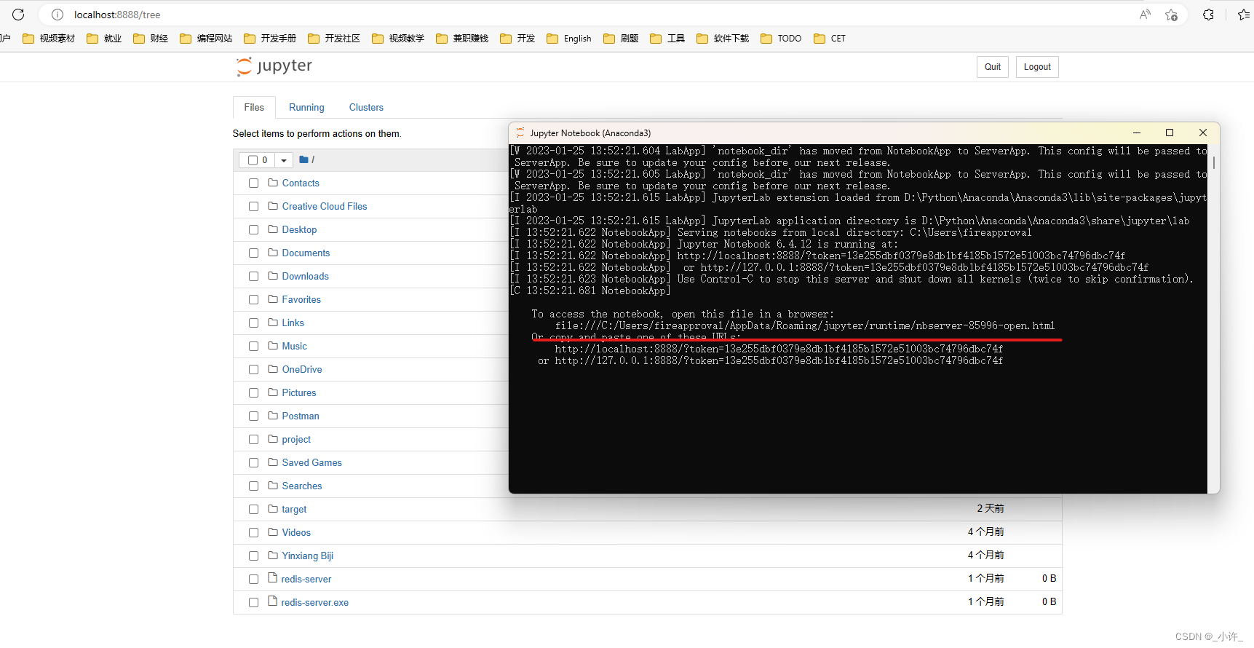The width and height of the screenshot is (1254, 648).
Task: Open the 就业 bookmark folder
Action: click(104, 39)
